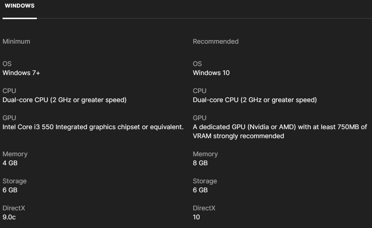Click the Intel Core i3 550 GPU text
The image size is (372, 228).
tap(93, 127)
